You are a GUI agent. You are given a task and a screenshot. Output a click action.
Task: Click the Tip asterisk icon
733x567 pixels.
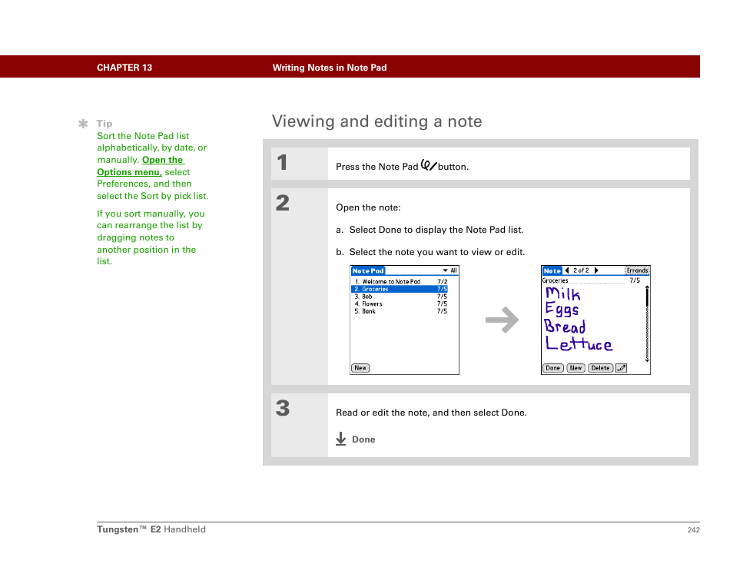tap(83, 124)
